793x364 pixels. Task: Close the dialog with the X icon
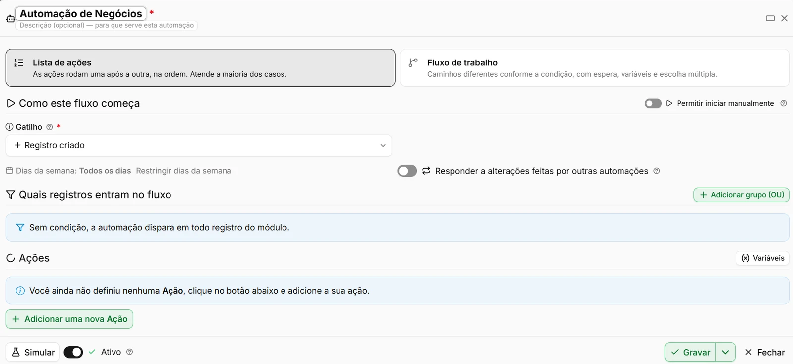pyautogui.click(x=784, y=18)
